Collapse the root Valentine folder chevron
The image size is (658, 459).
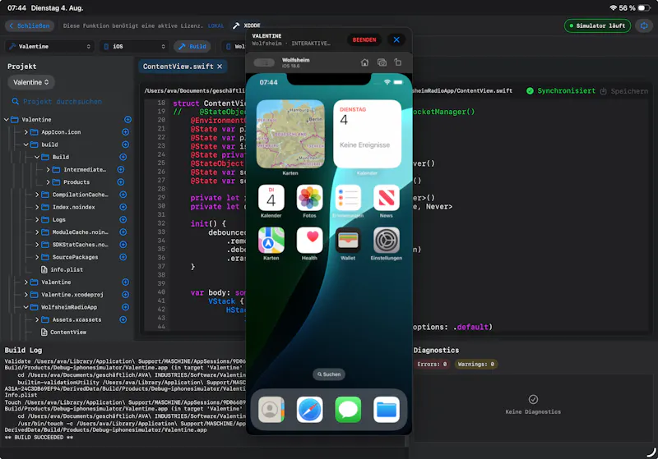point(7,119)
